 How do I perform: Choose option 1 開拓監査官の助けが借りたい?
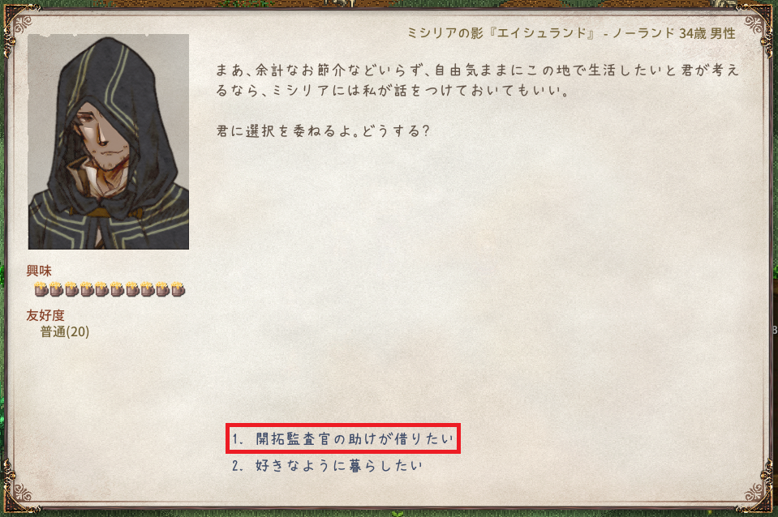tap(343, 438)
